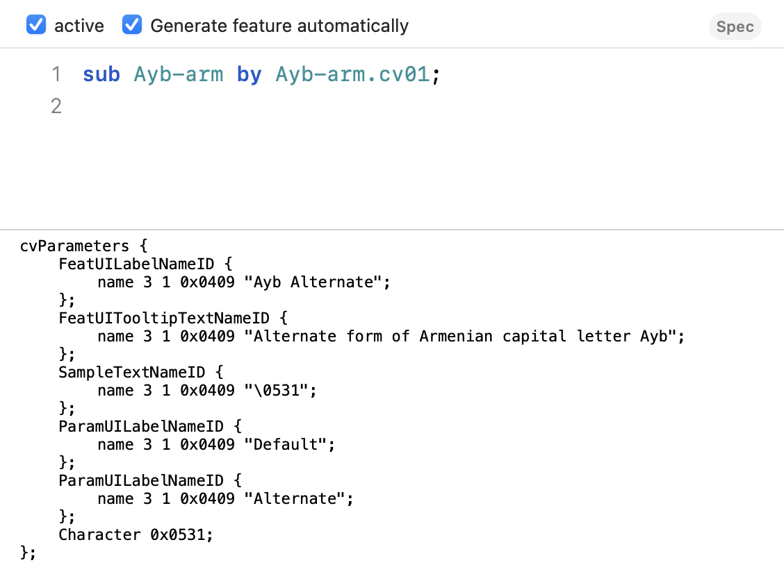Place cursor on empty line 2 of the editor
Image resolution: width=784 pixels, height=583 pixels.
tap(278, 106)
